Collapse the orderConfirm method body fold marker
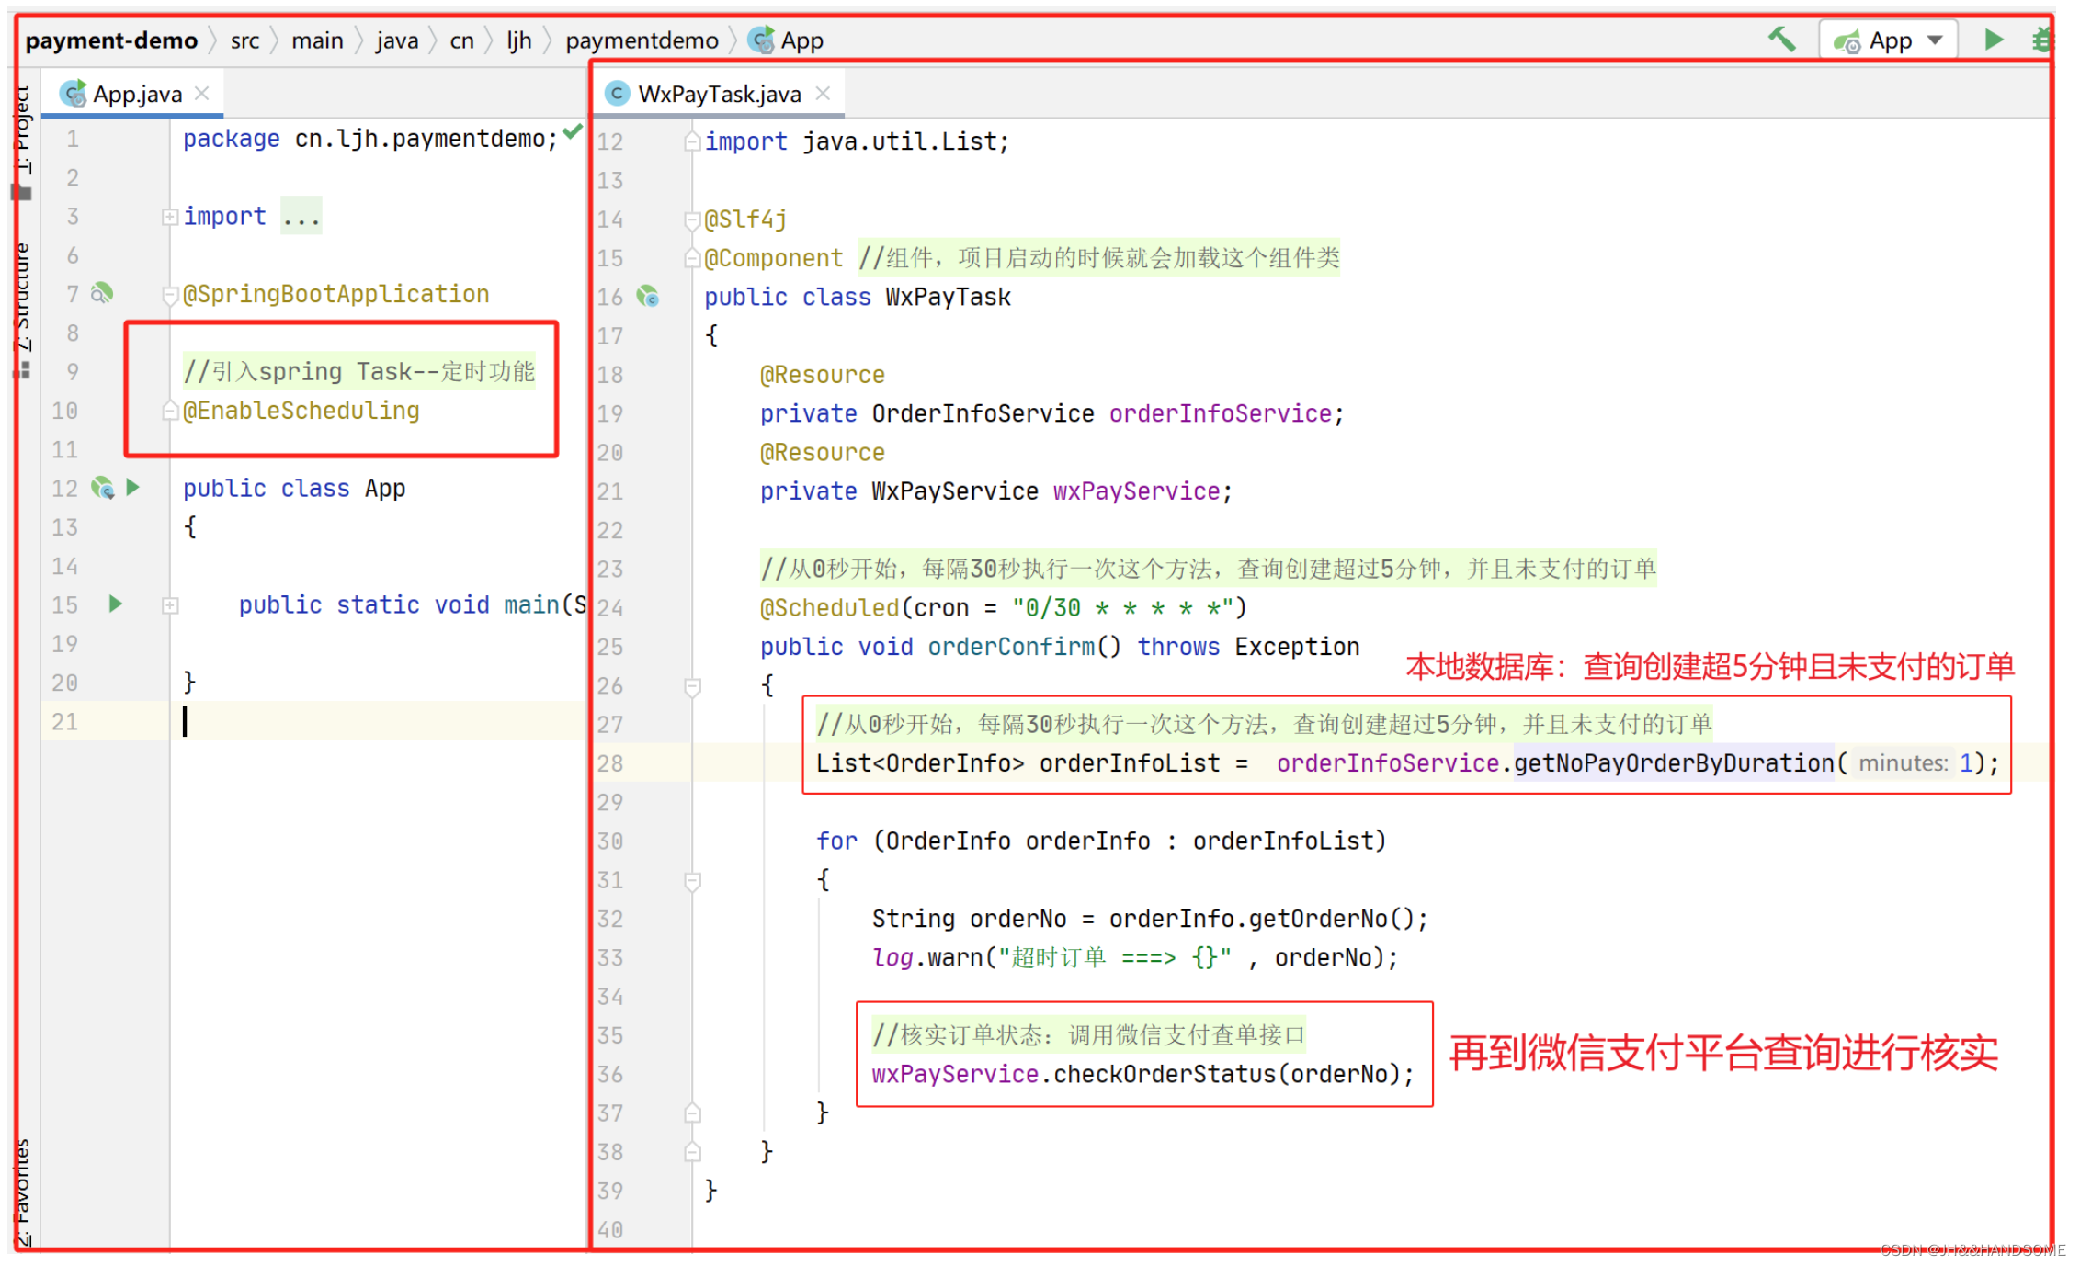Viewport: 2080px width, 1265px height. (x=693, y=685)
